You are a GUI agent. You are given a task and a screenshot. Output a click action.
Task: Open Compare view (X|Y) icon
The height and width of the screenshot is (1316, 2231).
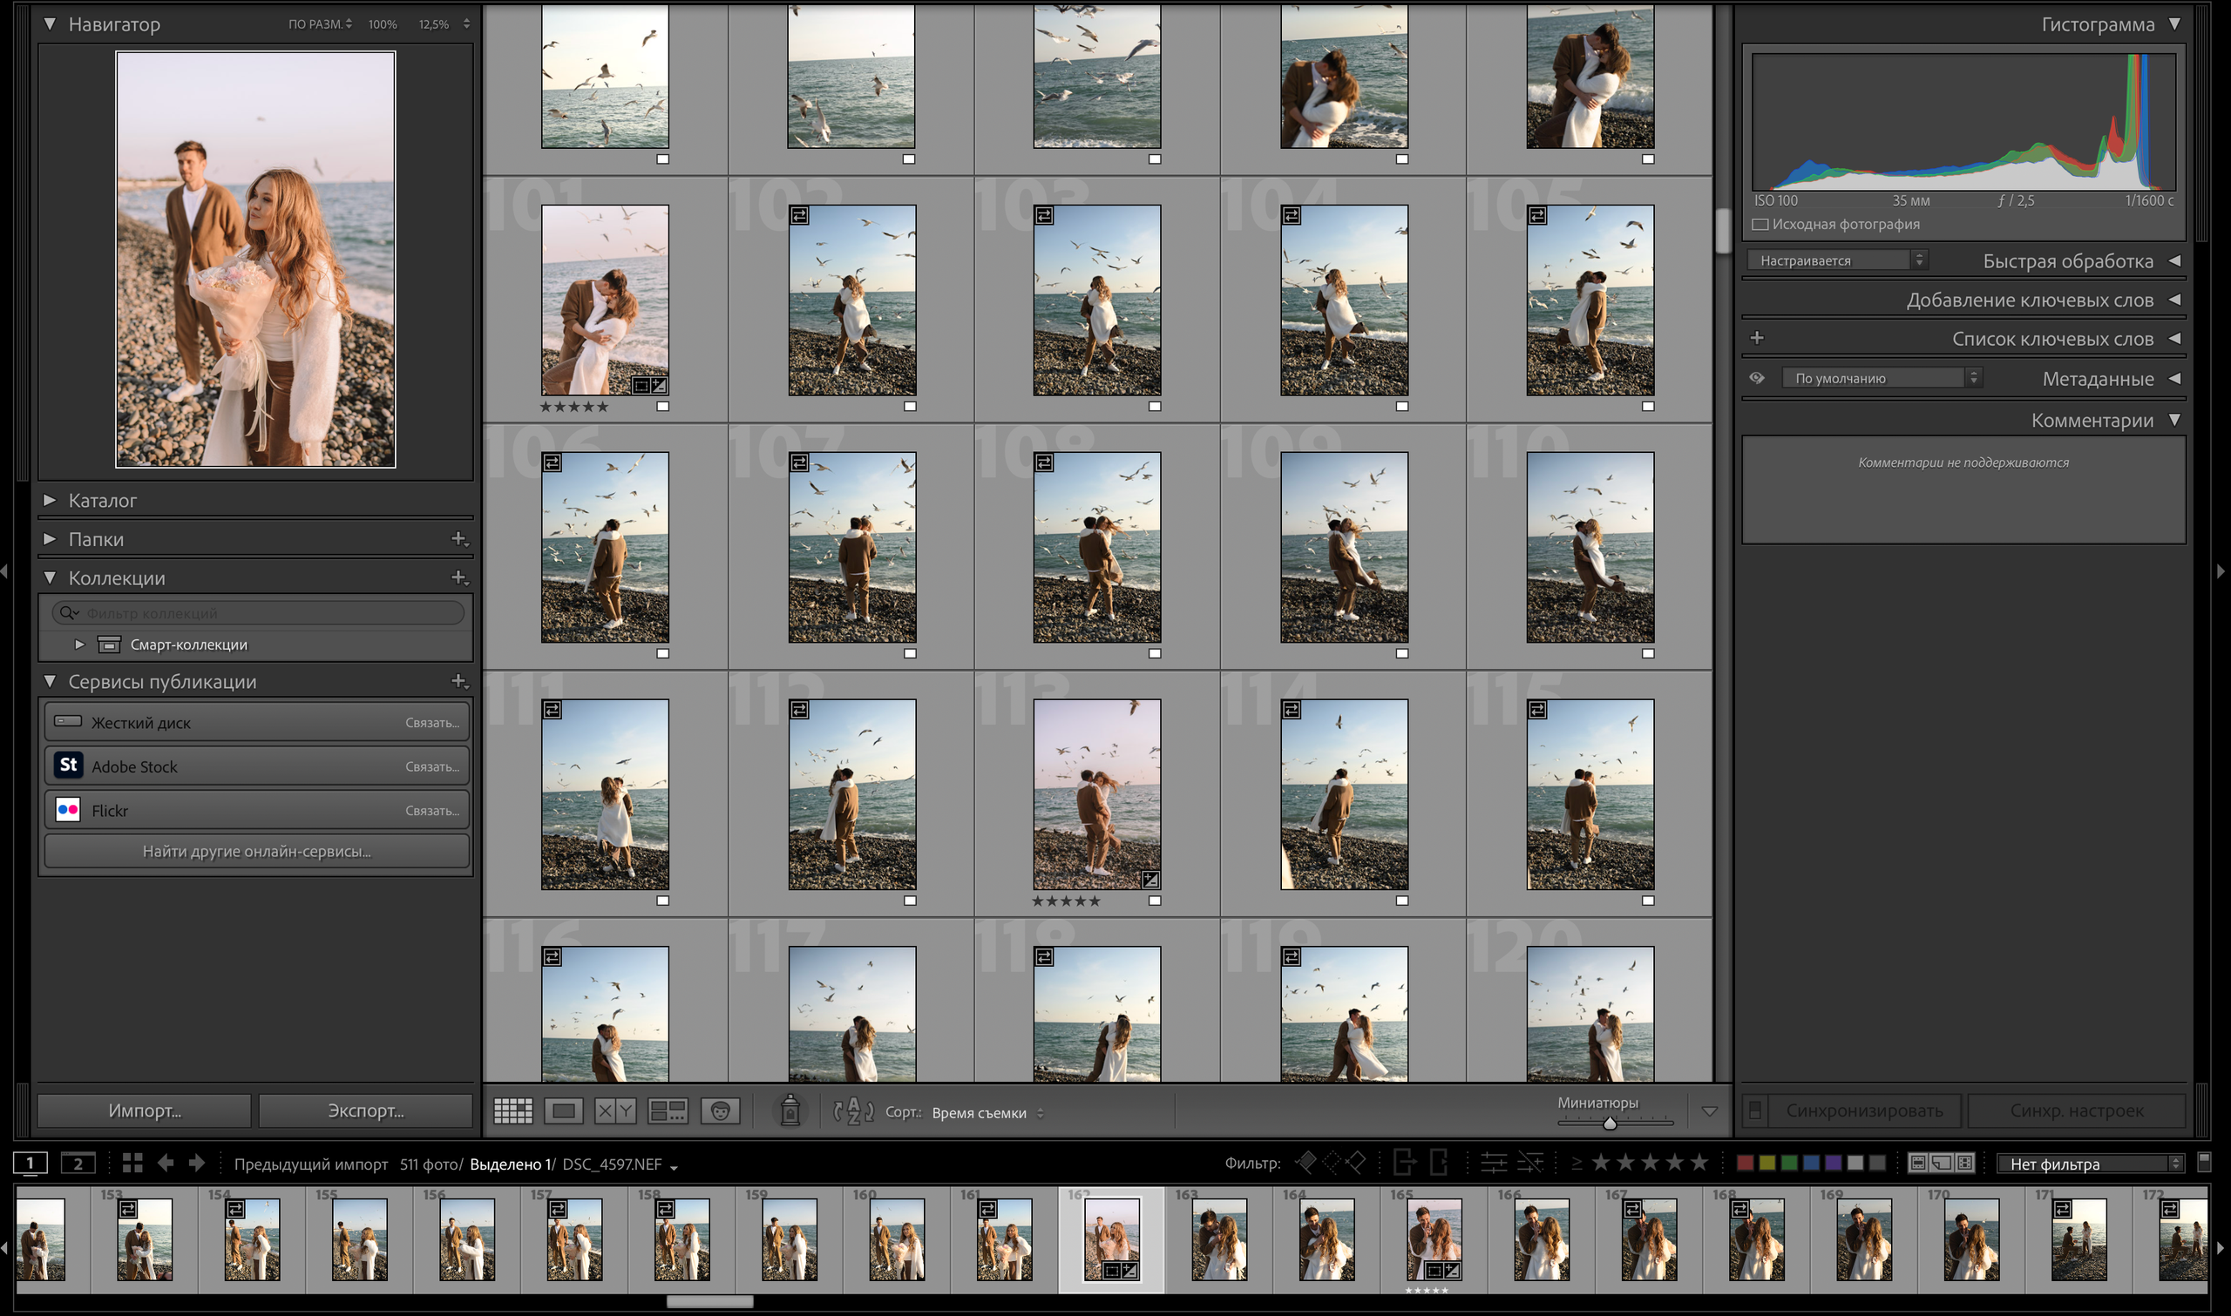click(614, 1111)
